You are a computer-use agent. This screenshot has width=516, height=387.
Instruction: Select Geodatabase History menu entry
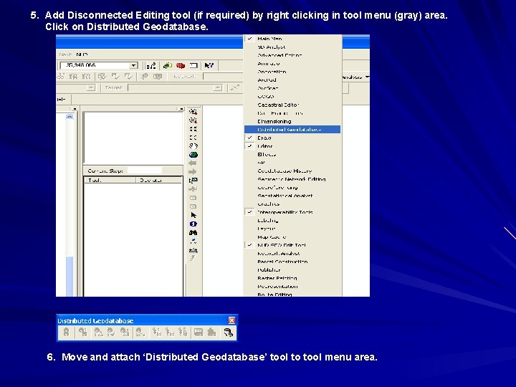(292, 171)
